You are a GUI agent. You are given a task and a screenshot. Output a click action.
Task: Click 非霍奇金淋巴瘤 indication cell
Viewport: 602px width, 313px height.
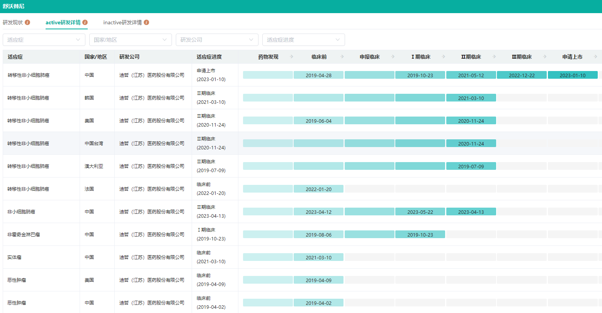24,234
